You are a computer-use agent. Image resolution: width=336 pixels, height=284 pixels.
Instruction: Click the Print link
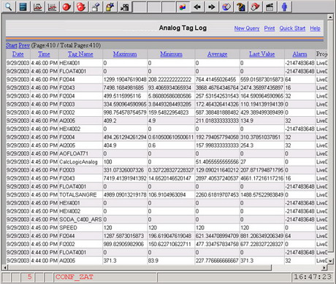[270, 28]
